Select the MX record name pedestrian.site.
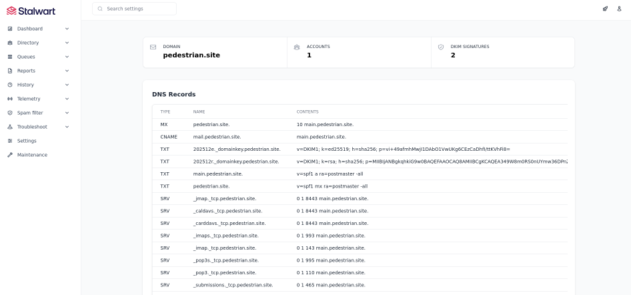The width and height of the screenshot is (631, 295). click(x=211, y=125)
